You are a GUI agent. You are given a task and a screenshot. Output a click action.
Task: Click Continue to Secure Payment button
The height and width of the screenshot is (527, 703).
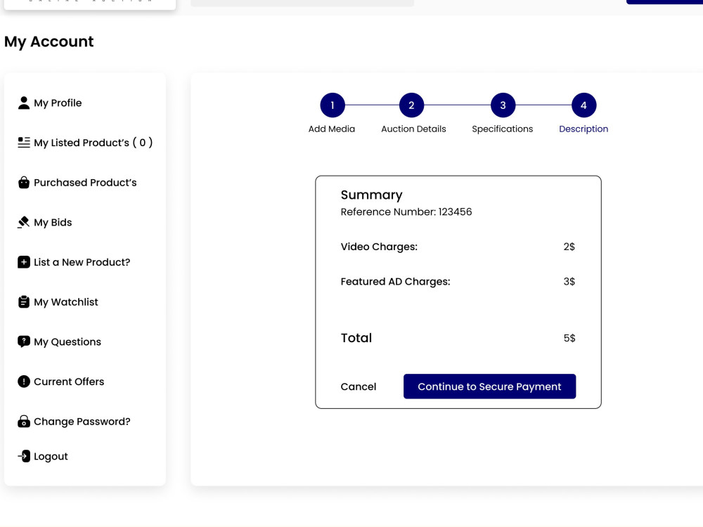[x=489, y=386]
